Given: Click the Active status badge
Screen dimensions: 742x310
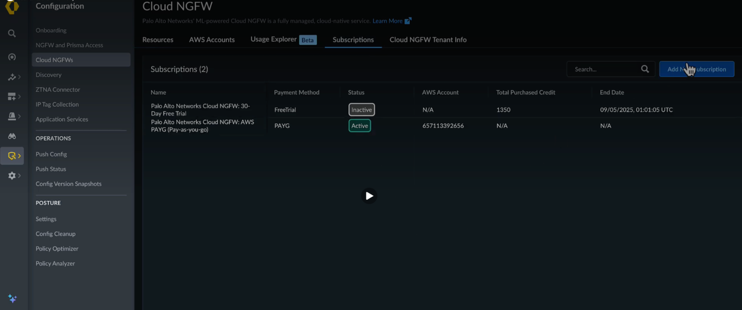Looking at the screenshot, I should point(360,126).
